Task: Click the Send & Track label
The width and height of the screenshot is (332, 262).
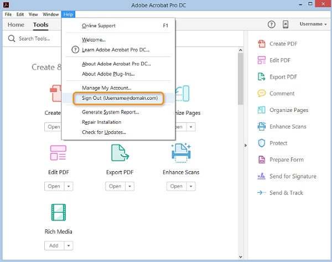Action: point(286,193)
